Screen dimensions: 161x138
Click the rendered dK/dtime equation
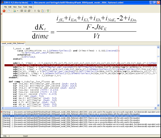84,27
